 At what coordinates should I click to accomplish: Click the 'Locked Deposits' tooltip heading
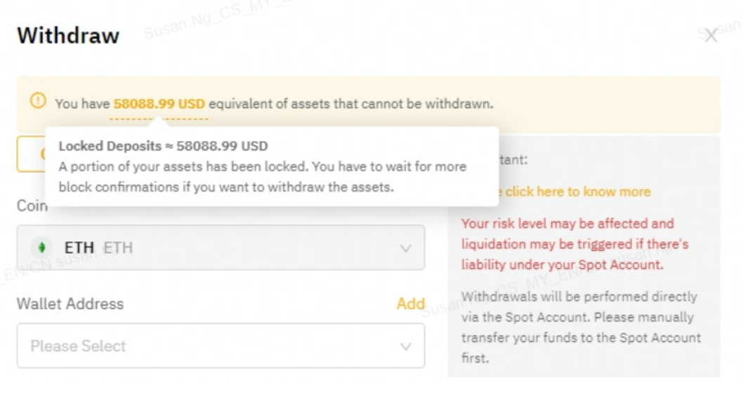(x=163, y=146)
